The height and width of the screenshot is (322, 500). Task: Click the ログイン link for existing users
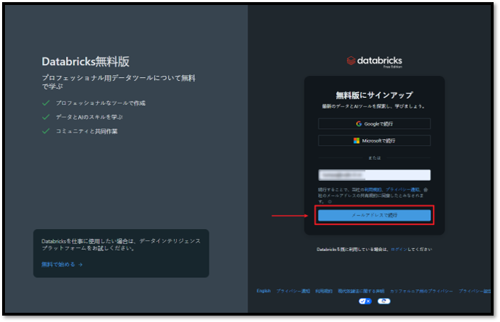point(398,250)
